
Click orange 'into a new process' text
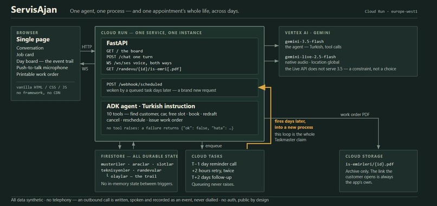point(294,127)
